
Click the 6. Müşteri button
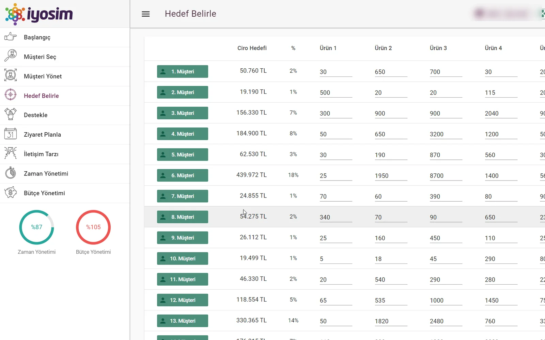(x=183, y=175)
